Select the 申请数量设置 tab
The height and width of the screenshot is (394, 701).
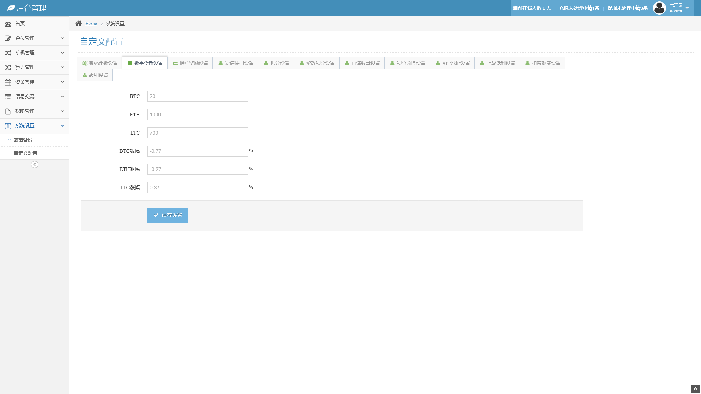pos(362,63)
